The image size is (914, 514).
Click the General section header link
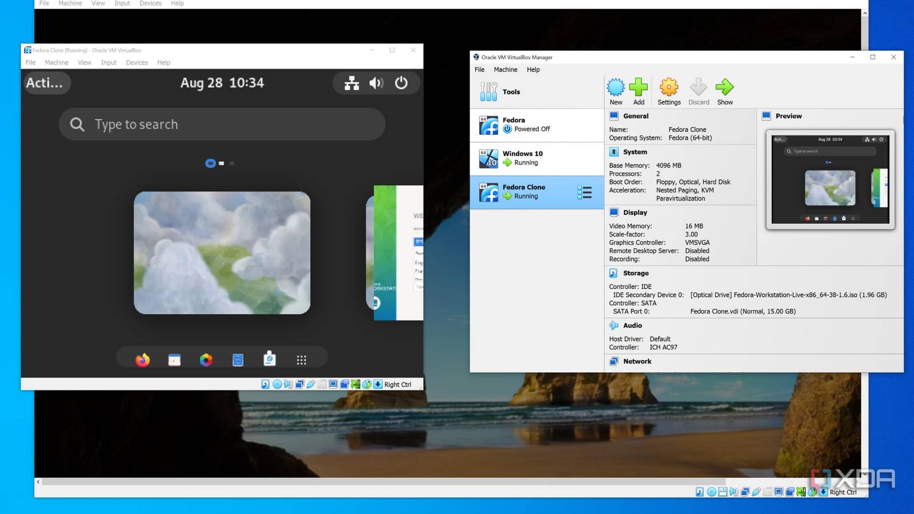click(x=636, y=116)
